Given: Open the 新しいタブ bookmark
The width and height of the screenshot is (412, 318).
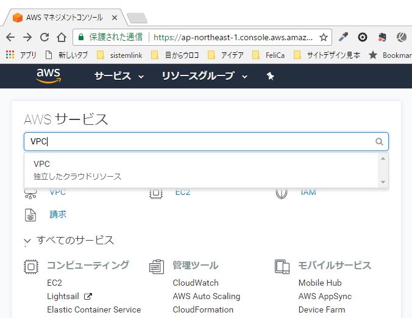Looking at the screenshot, I should coord(66,55).
